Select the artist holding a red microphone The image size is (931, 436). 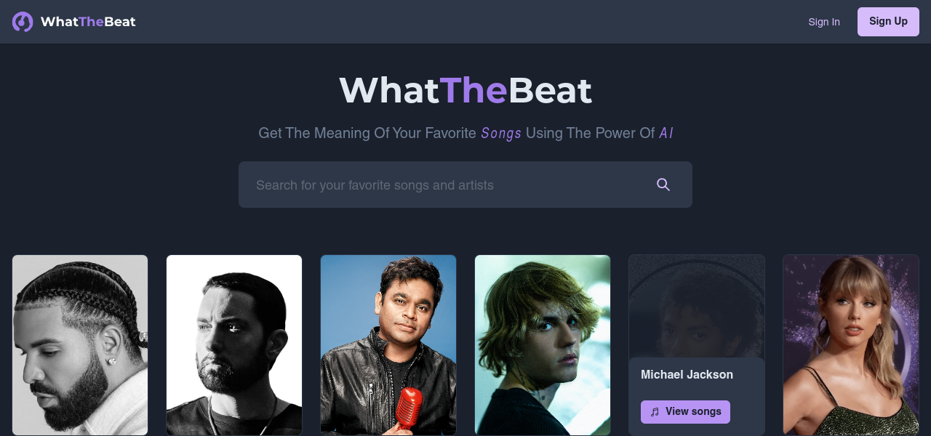click(x=388, y=344)
